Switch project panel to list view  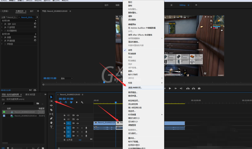click(3, 148)
